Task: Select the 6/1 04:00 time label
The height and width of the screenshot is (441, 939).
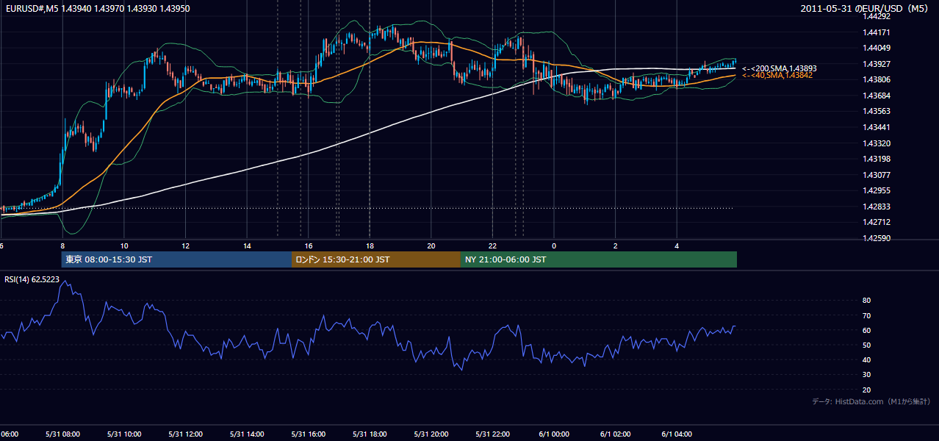Action: pos(676,434)
